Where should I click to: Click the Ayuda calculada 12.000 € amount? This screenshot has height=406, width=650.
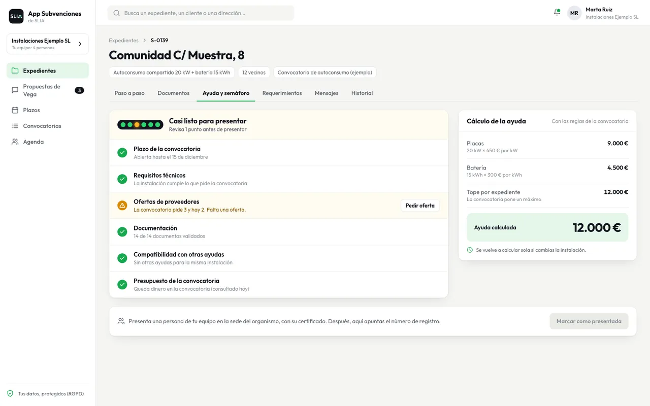click(597, 227)
